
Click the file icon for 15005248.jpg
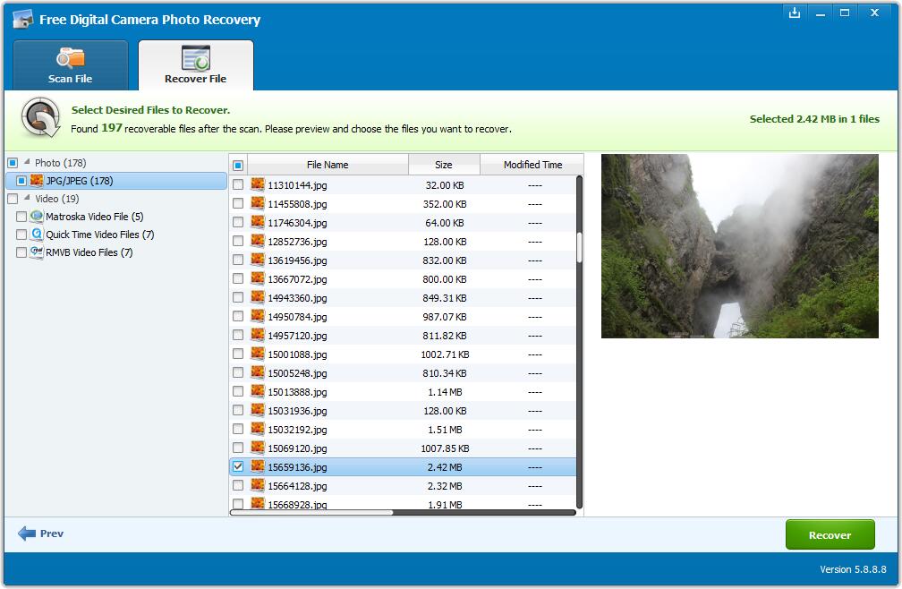(258, 372)
